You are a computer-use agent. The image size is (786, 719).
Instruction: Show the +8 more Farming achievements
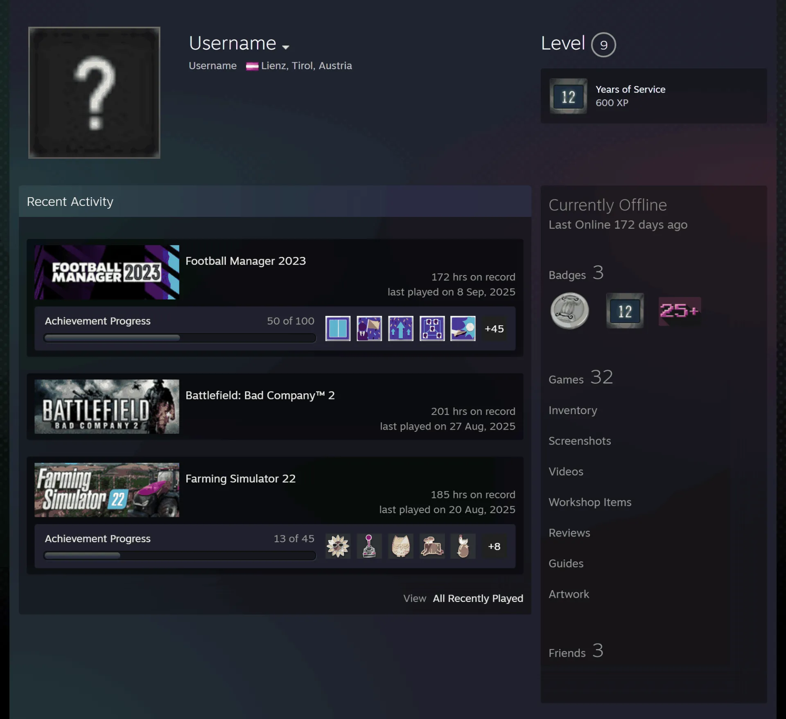click(x=494, y=546)
